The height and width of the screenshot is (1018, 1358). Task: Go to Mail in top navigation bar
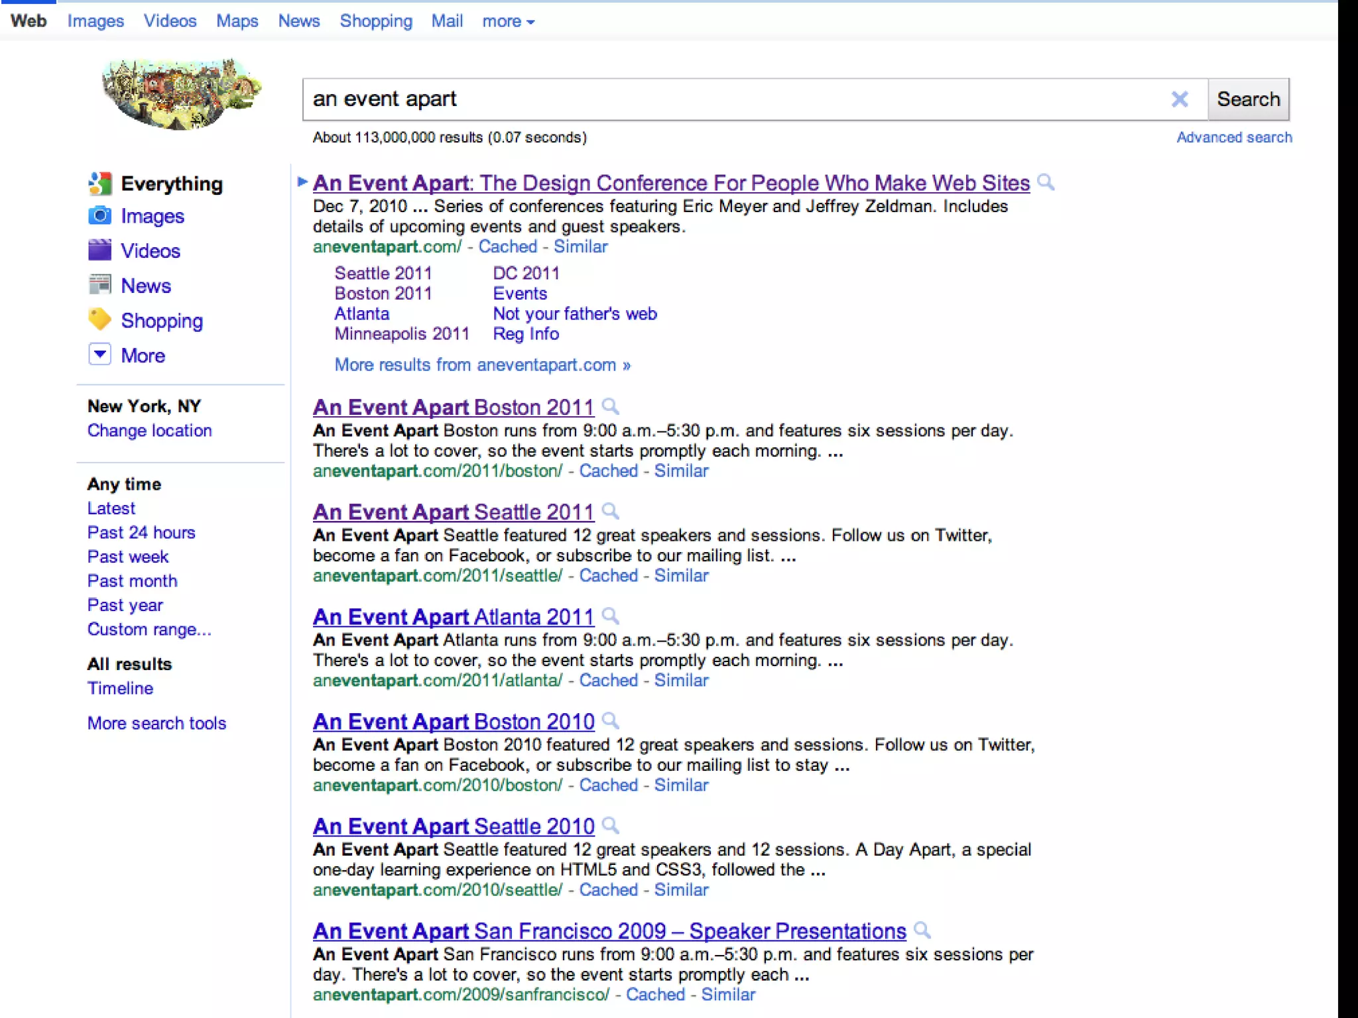coord(447,21)
